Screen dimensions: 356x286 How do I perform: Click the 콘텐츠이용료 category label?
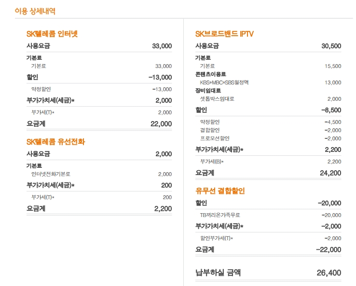[x=211, y=74]
